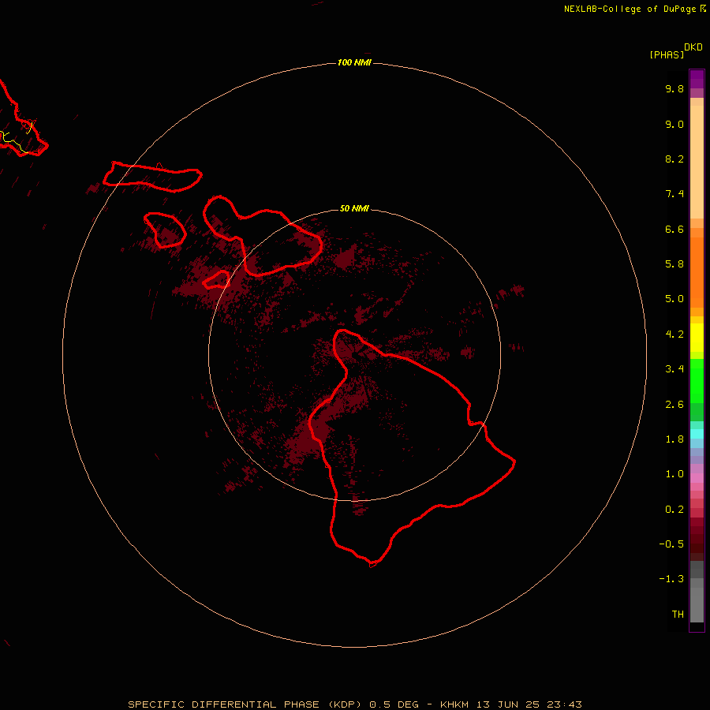
Task: Pick the light peach segment of the color bar
Action: click(697, 161)
